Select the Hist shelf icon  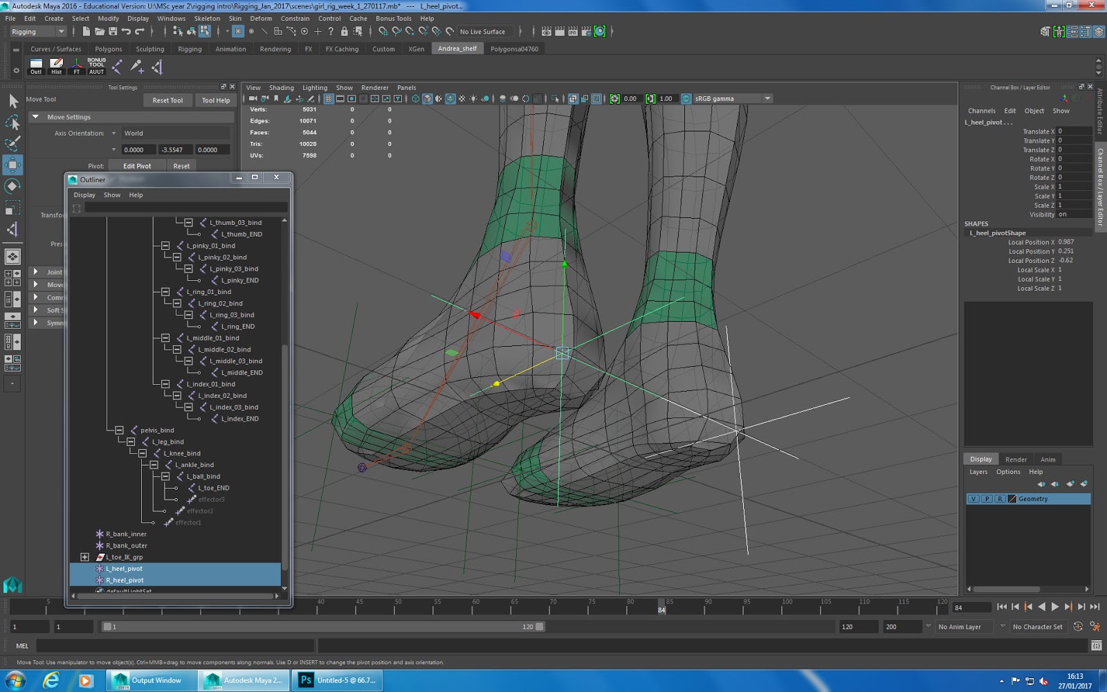(55, 65)
